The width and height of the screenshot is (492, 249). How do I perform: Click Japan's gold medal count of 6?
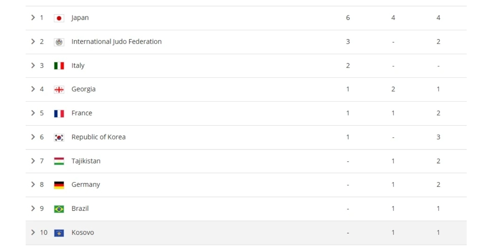coord(348,18)
